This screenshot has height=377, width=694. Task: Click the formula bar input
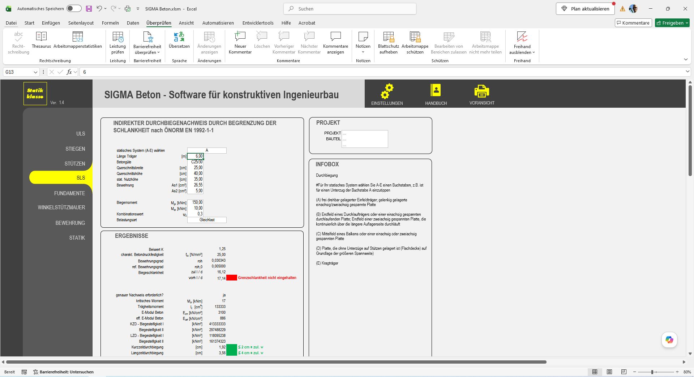[x=381, y=72]
